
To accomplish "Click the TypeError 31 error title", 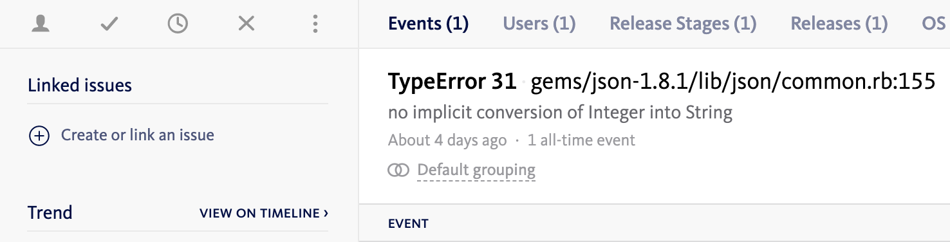I will (452, 82).
